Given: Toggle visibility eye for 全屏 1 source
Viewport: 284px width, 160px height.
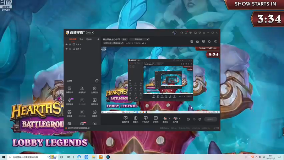Looking at the screenshot, I should tap(66, 49).
